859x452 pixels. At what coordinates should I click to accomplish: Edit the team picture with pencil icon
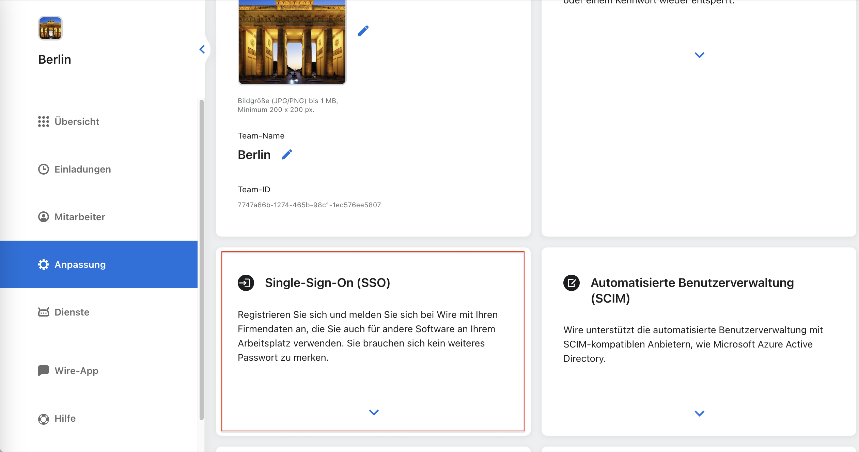pos(363,31)
